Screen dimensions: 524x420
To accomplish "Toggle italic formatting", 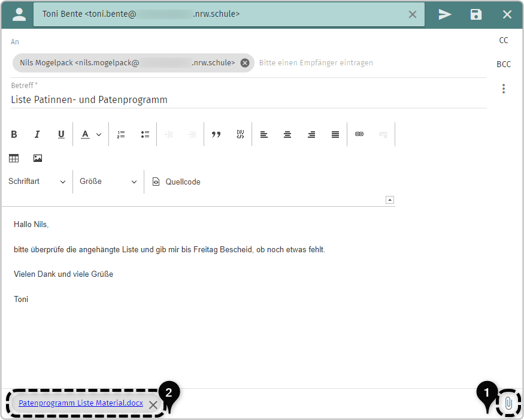I will coord(37,134).
